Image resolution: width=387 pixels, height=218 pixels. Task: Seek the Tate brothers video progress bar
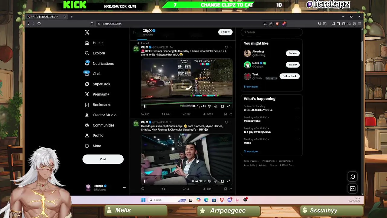pyautogui.click(x=187, y=176)
